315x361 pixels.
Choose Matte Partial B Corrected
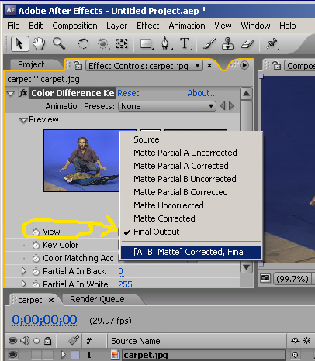click(x=192, y=192)
